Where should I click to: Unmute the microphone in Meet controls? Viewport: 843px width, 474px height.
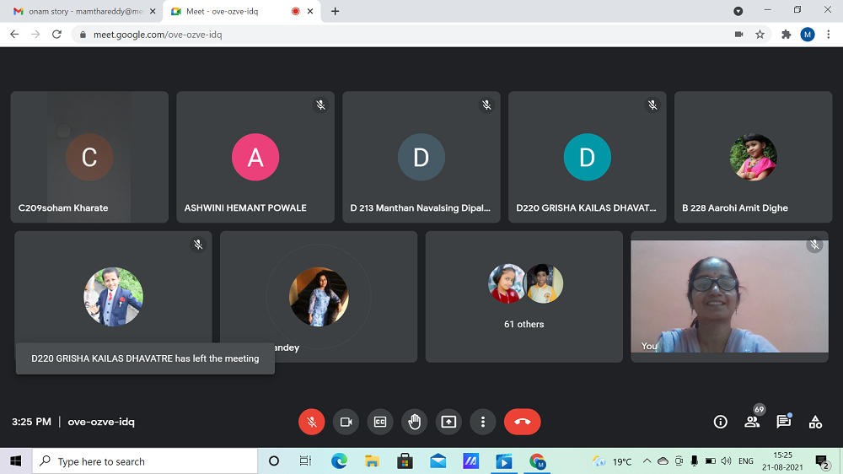pyautogui.click(x=312, y=422)
